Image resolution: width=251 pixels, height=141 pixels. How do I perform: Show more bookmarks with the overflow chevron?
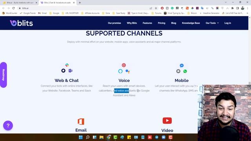click(247, 13)
